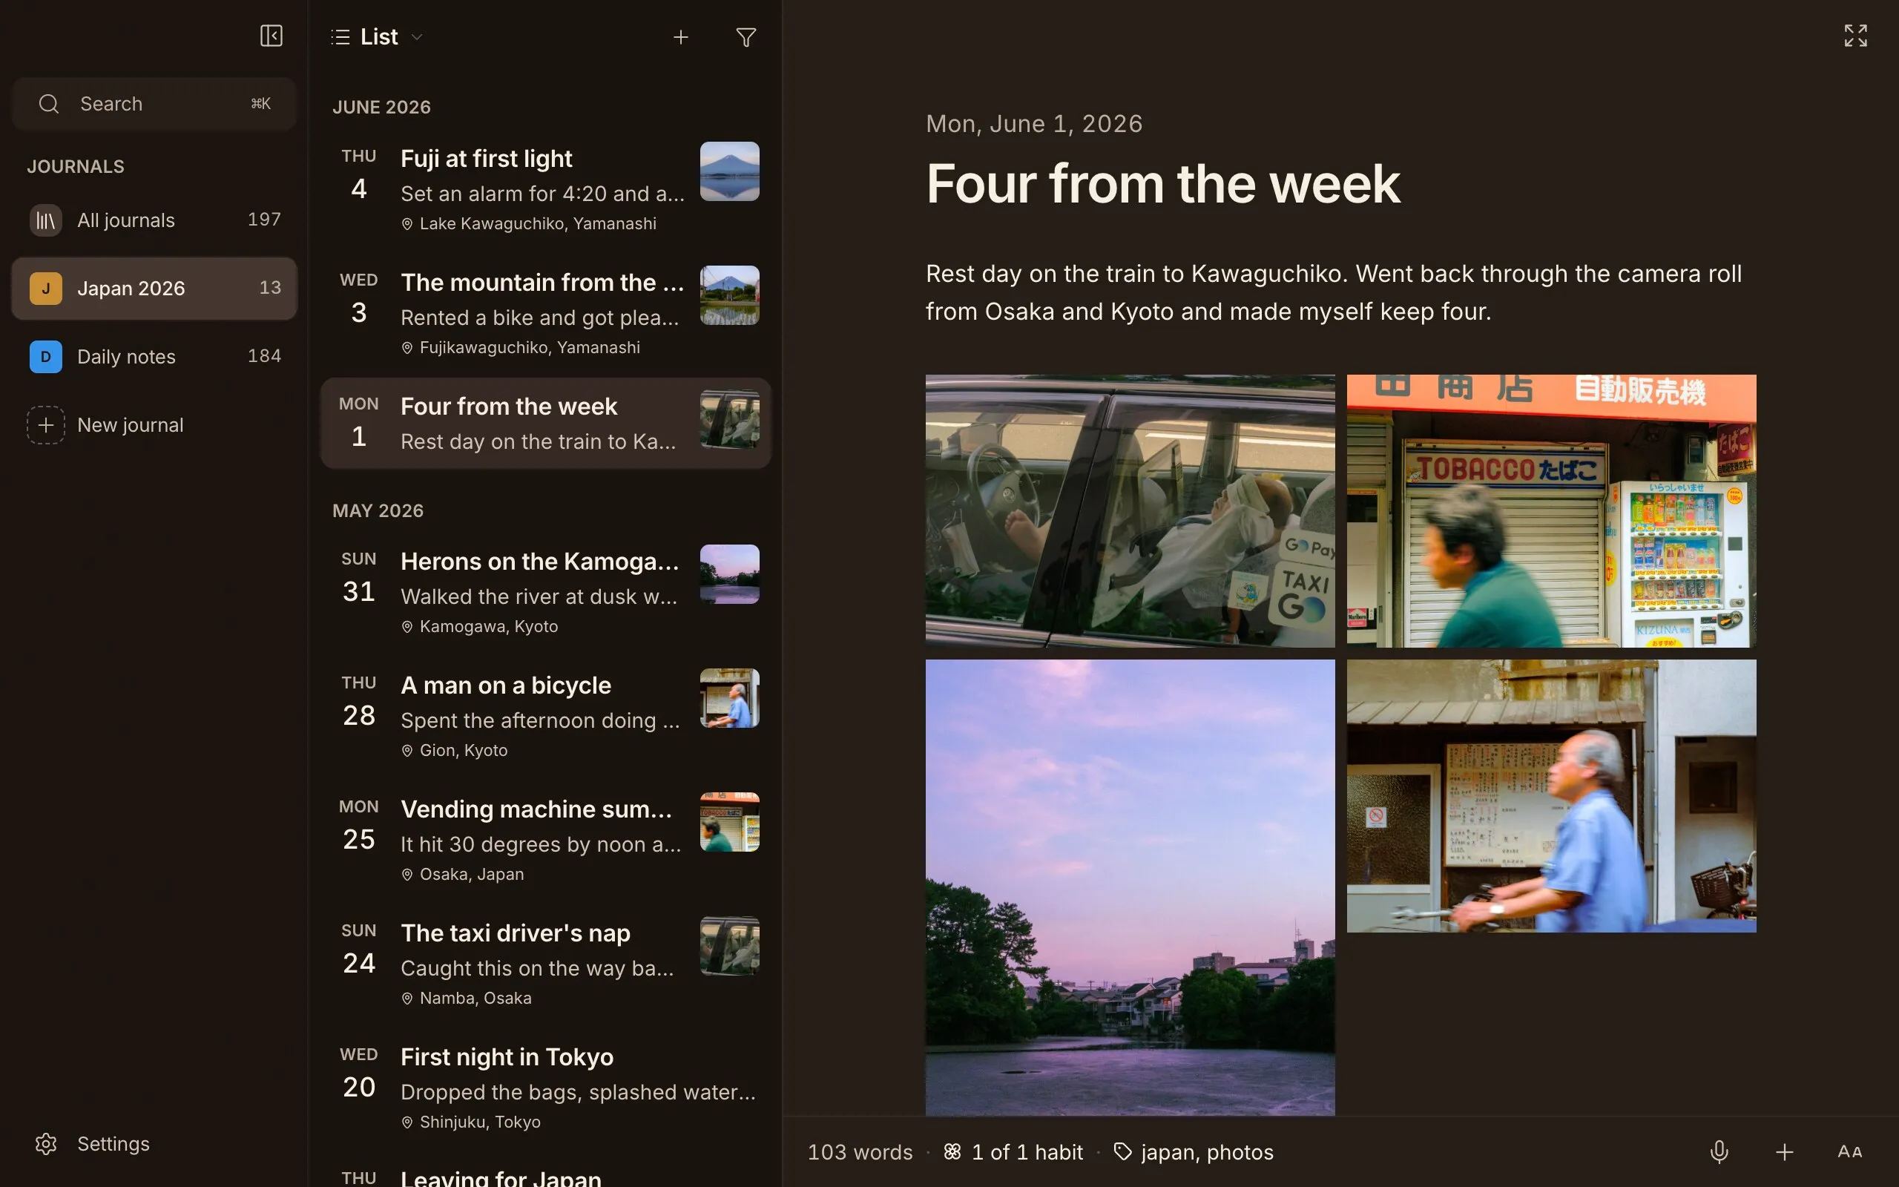
Task: Open Herons on the Kamoga... entry
Action: 546,591
